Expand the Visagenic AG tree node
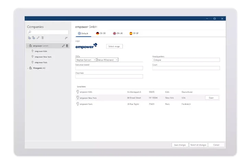The image size is (252, 165). tap(27, 68)
